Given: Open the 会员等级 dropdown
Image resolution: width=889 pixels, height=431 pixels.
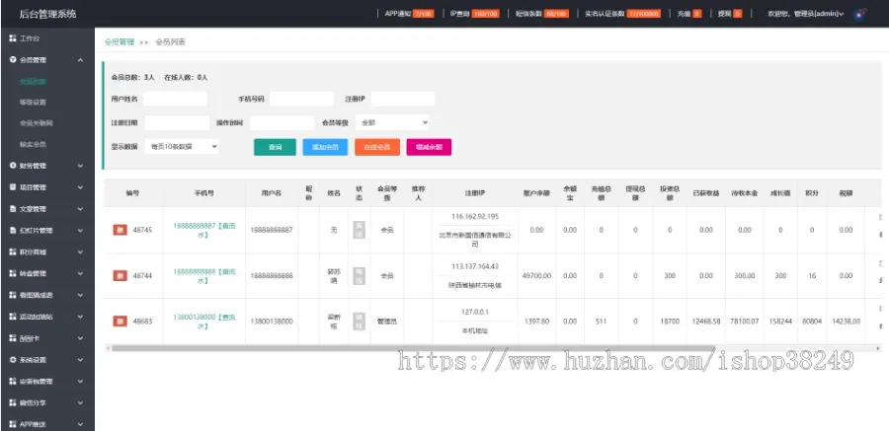Looking at the screenshot, I should pos(392,122).
